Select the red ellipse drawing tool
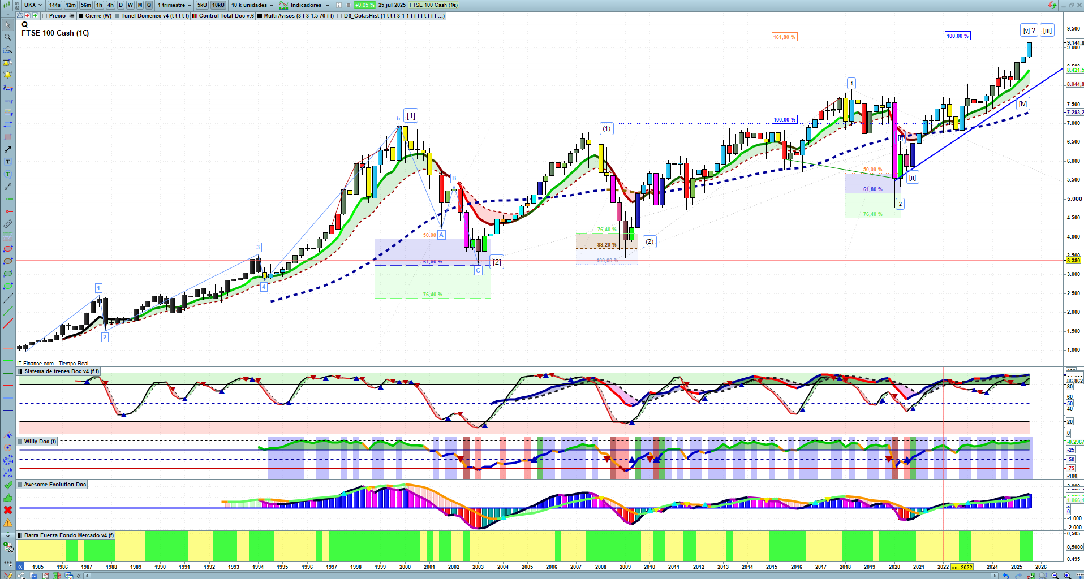The height and width of the screenshot is (579, 1084). tap(8, 249)
